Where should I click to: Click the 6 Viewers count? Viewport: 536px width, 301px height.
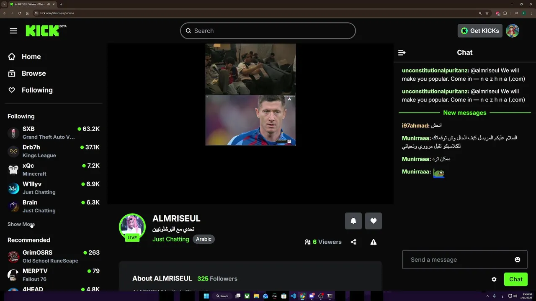click(x=323, y=242)
